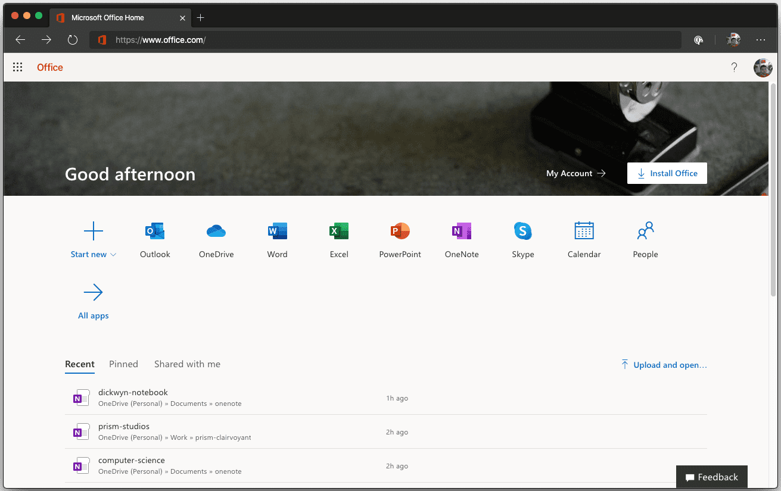Follow the My Account link
Image resolution: width=781 pixels, height=491 pixels.
[x=575, y=173]
